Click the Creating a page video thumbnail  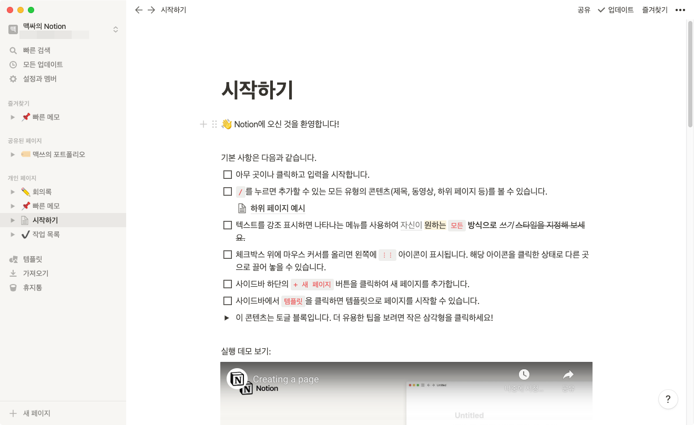coord(406,393)
